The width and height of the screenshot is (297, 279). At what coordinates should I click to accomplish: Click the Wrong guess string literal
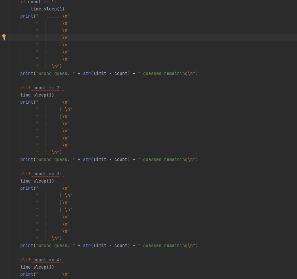point(55,73)
